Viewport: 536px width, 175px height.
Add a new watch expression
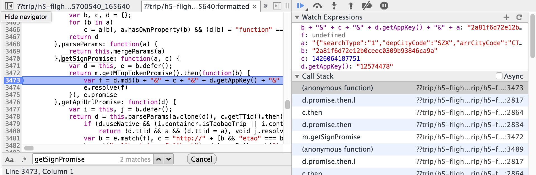point(506,17)
